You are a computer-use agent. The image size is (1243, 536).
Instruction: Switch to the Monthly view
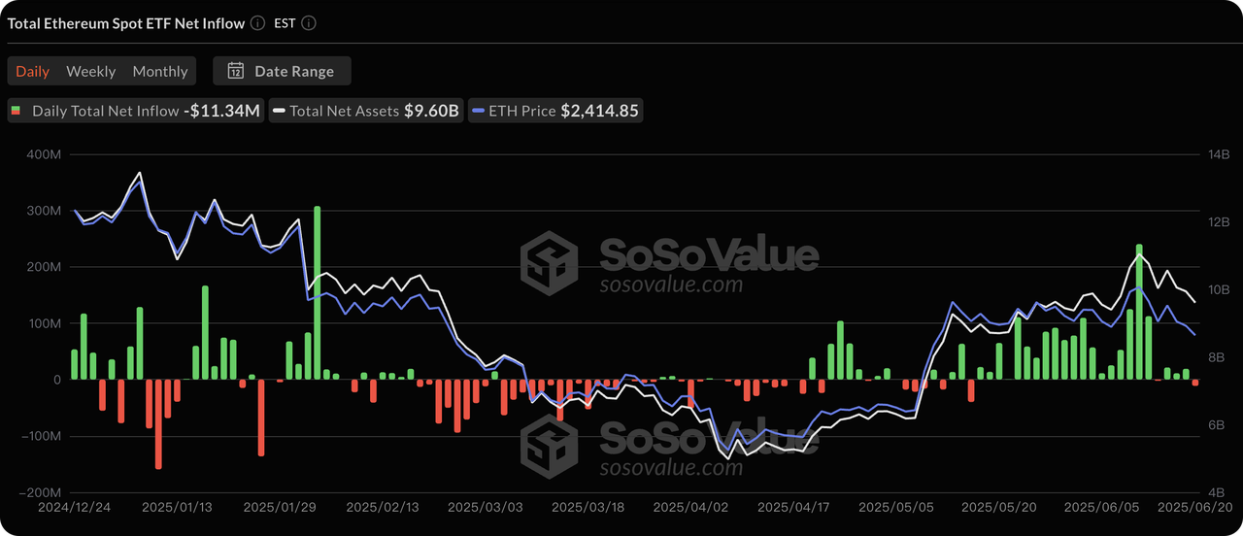click(x=160, y=71)
